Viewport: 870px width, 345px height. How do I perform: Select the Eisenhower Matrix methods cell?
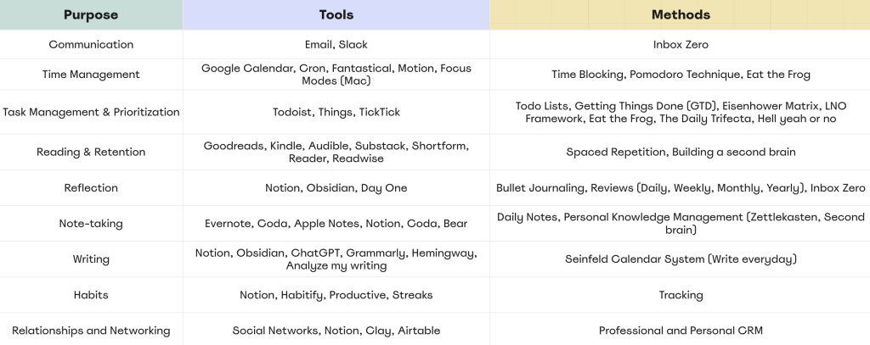click(681, 112)
